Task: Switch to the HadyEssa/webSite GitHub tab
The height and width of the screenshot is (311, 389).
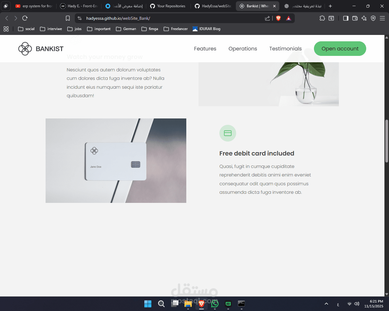Action: (x=213, y=6)
